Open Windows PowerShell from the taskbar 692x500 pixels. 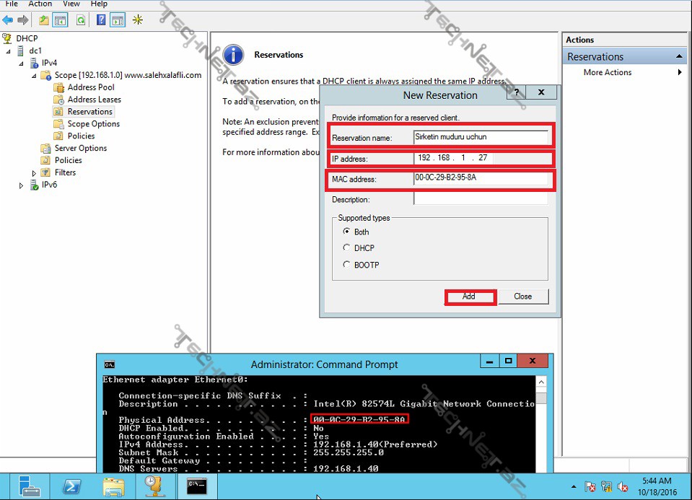click(72, 487)
